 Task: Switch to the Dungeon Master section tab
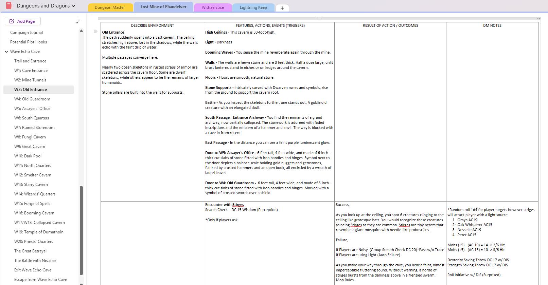point(110,7)
